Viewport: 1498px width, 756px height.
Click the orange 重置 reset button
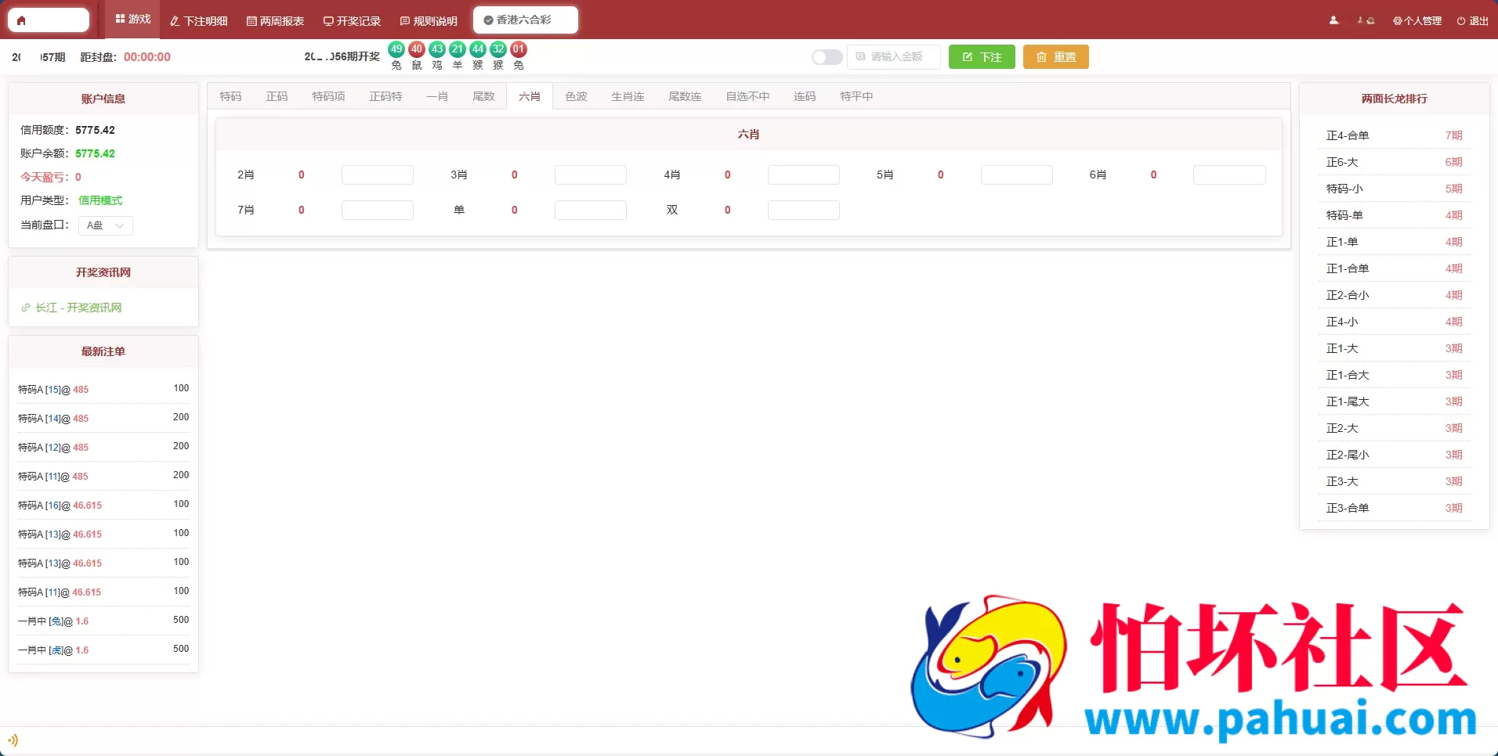coord(1056,57)
